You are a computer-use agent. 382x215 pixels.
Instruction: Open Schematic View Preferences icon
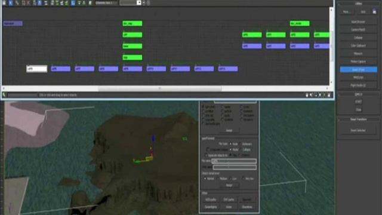coord(90,2)
